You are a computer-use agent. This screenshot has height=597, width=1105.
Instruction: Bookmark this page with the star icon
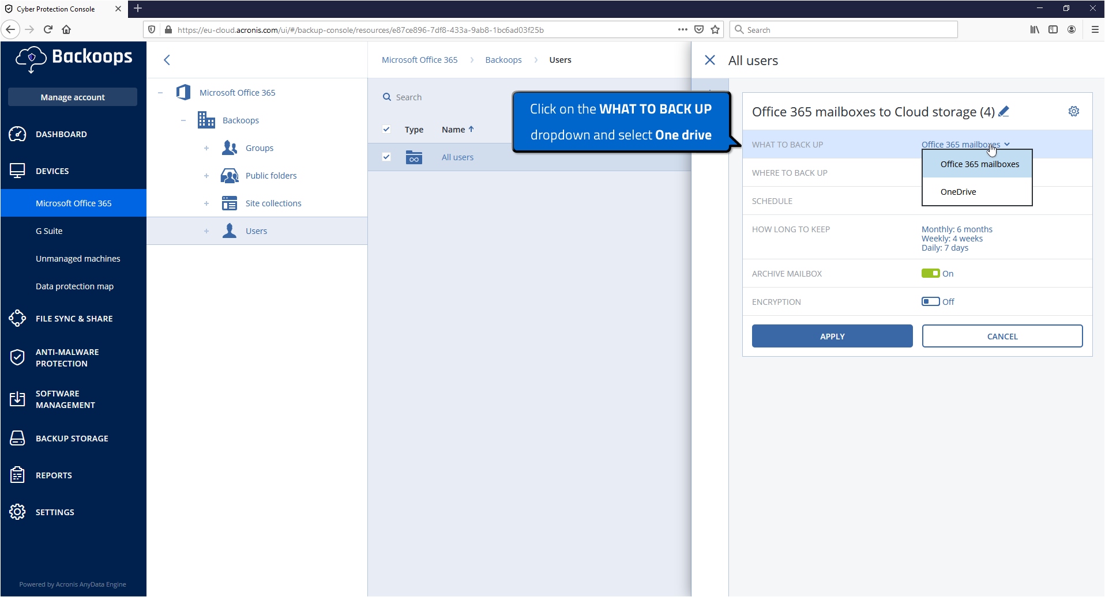pos(715,29)
